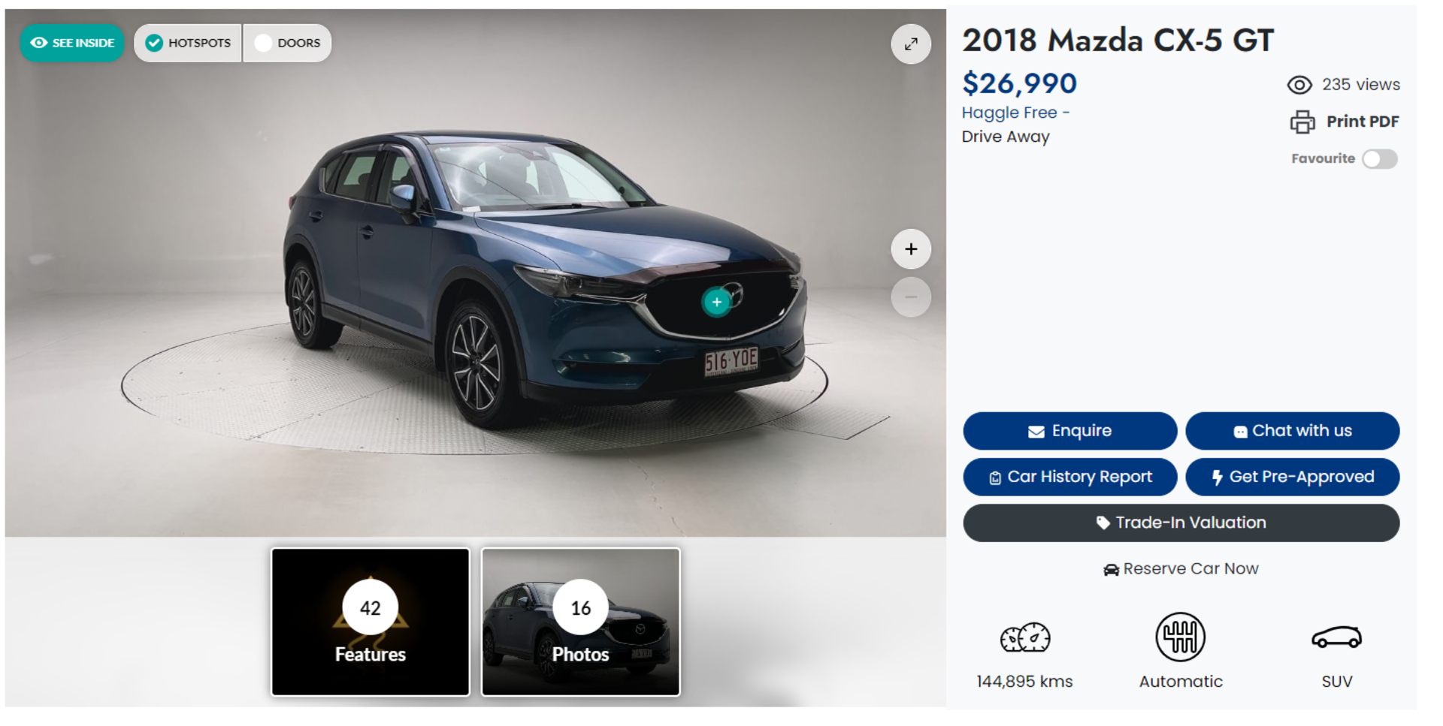This screenshot has height=726, width=1443.
Task: Click the odometer kilometres icon
Action: pyautogui.click(x=1025, y=638)
